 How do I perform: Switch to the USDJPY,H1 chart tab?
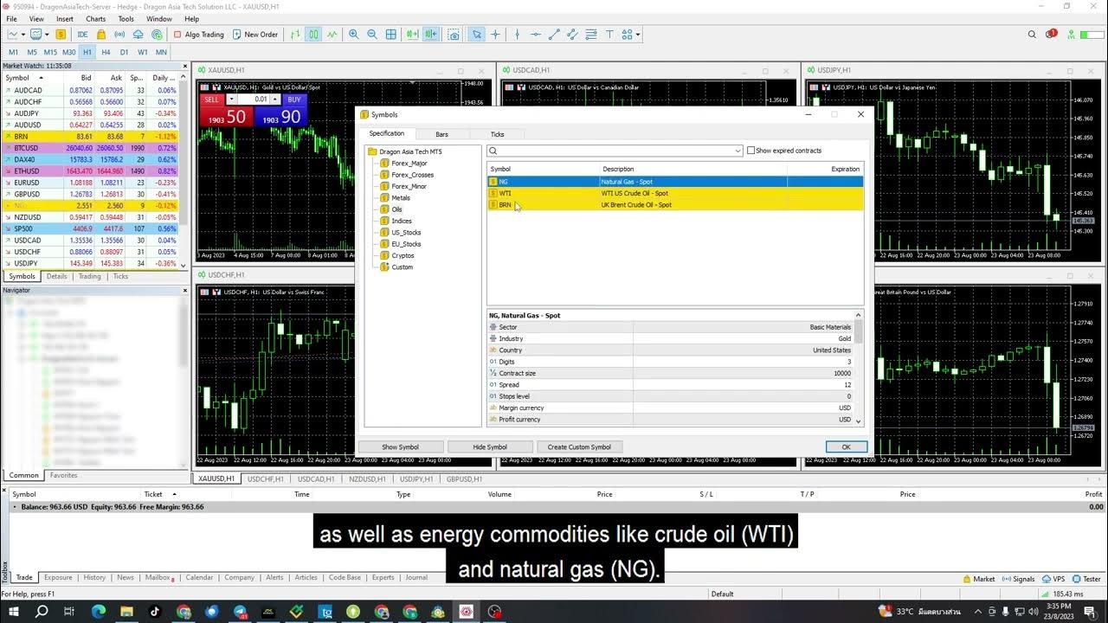(x=416, y=478)
